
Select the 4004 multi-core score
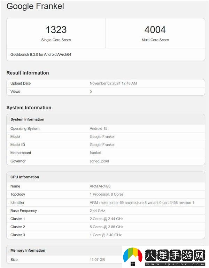click(x=155, y=30)
